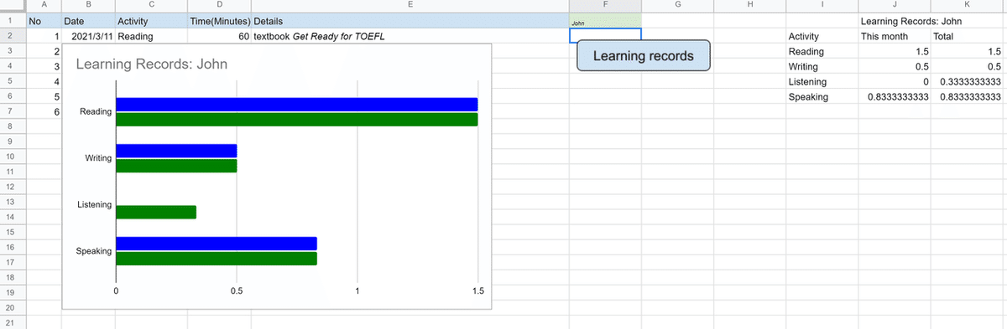
Task: Select column I header
Action: pyautogui.click(x=822, y=6)
